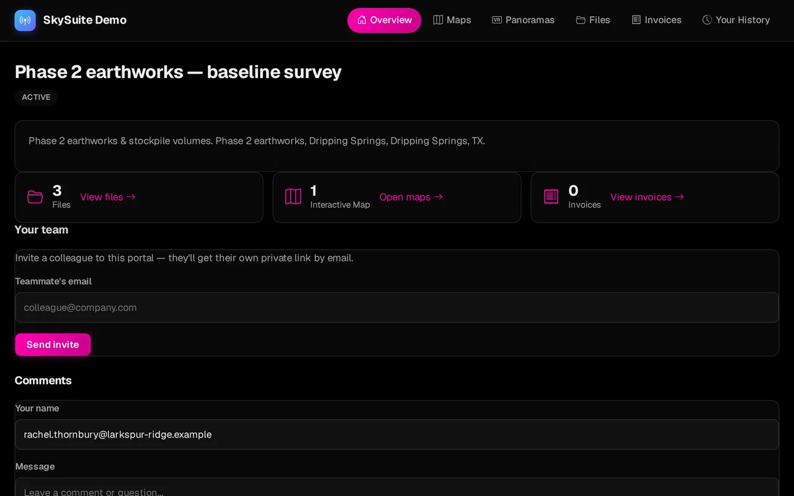Click the Comments section heading
The width and height of the screenshot is (794, 496).
(x=43, y=381)
